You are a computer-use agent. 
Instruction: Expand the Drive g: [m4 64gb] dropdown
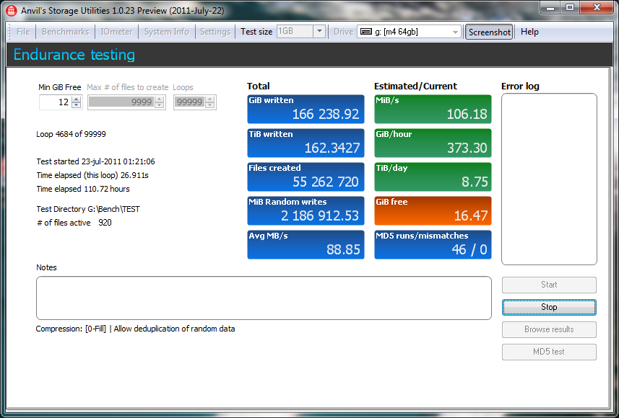(455, 32)
